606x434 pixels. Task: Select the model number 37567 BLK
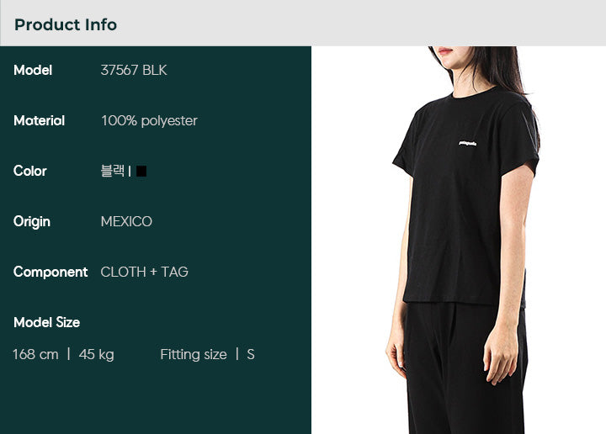[134, 71]
